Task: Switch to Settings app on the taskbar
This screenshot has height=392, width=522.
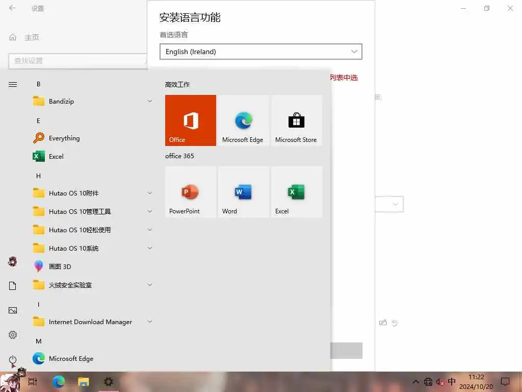Action: click(109, 382)
